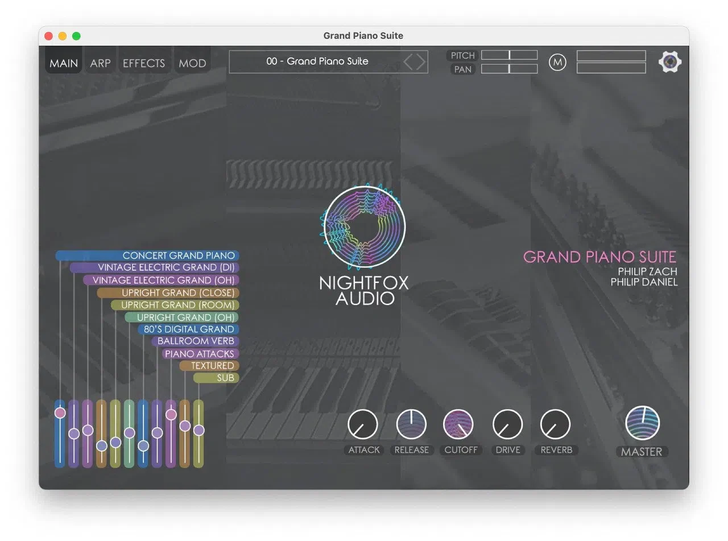
Task: Open the MOD tab
Action: coord(192,63)
